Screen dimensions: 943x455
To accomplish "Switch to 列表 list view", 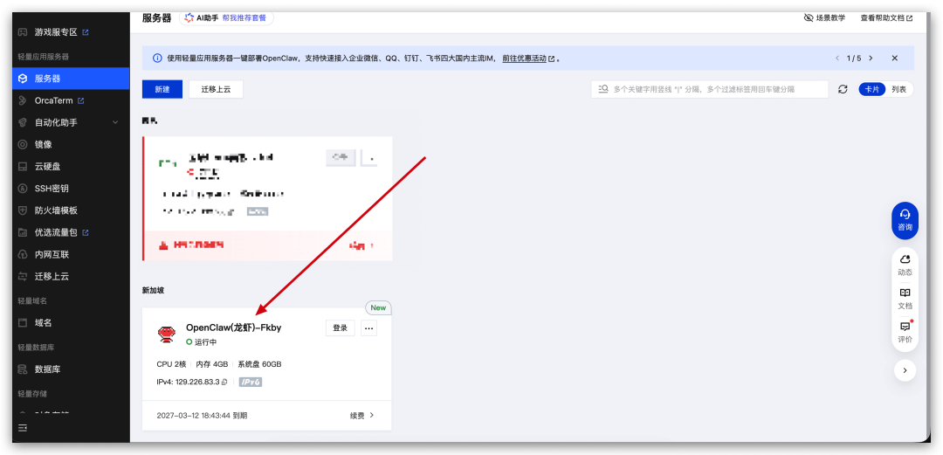I will (898, 89).
